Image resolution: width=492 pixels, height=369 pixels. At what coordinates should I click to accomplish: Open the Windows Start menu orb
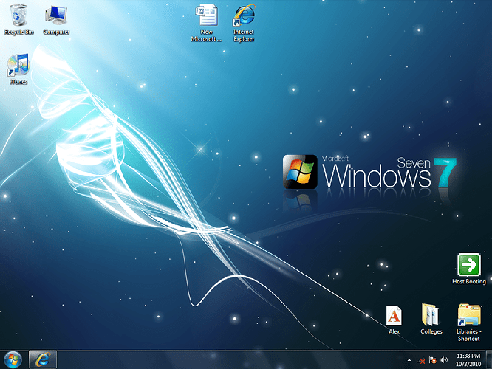[x=13, y=359]
